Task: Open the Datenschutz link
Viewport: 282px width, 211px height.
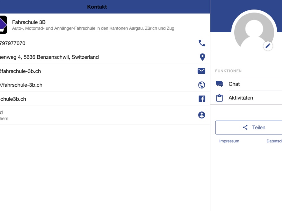Action: pos(274,141)
